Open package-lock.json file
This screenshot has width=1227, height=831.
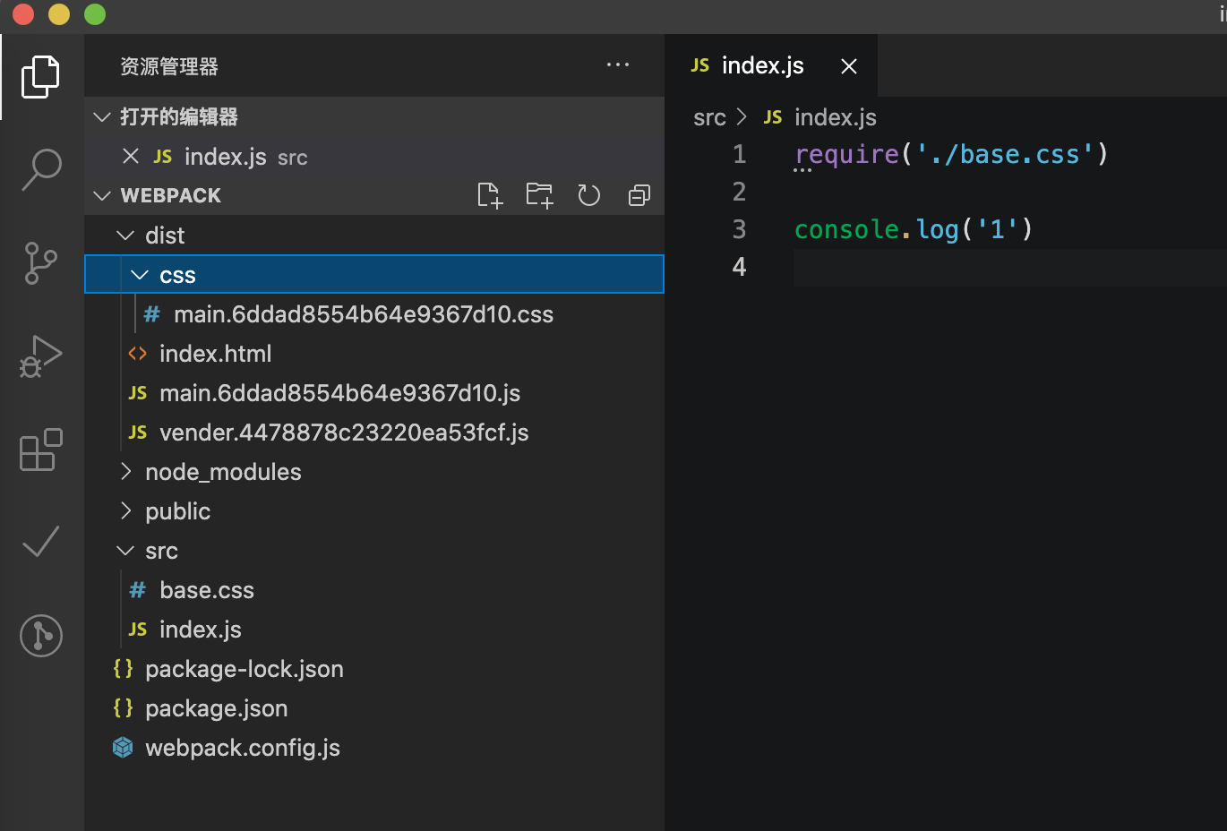click(374, 669)
